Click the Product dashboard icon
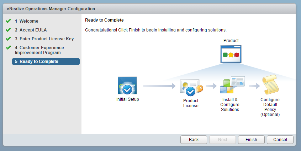The image size is (301, 151). 231,54
